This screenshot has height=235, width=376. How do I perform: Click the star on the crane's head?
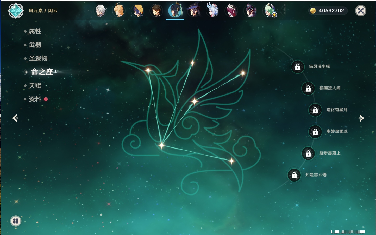148,70
